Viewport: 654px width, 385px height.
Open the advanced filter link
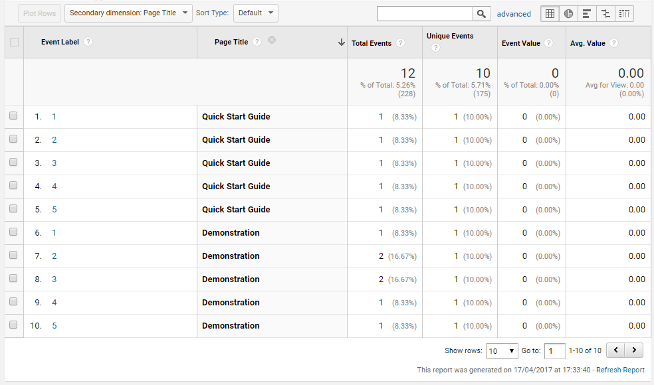point(514,14)
